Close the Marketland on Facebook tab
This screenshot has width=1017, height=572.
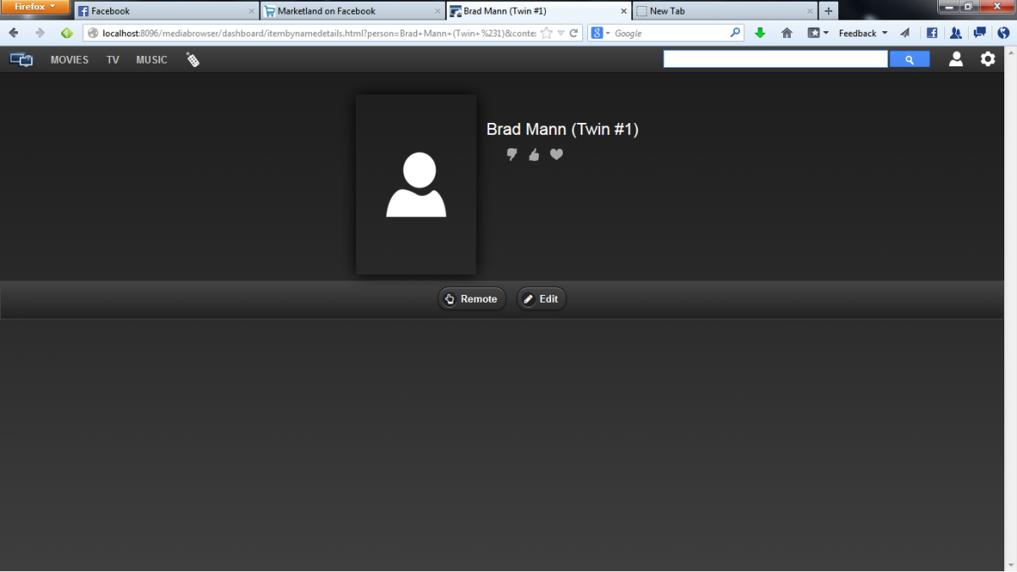point(437,11)
